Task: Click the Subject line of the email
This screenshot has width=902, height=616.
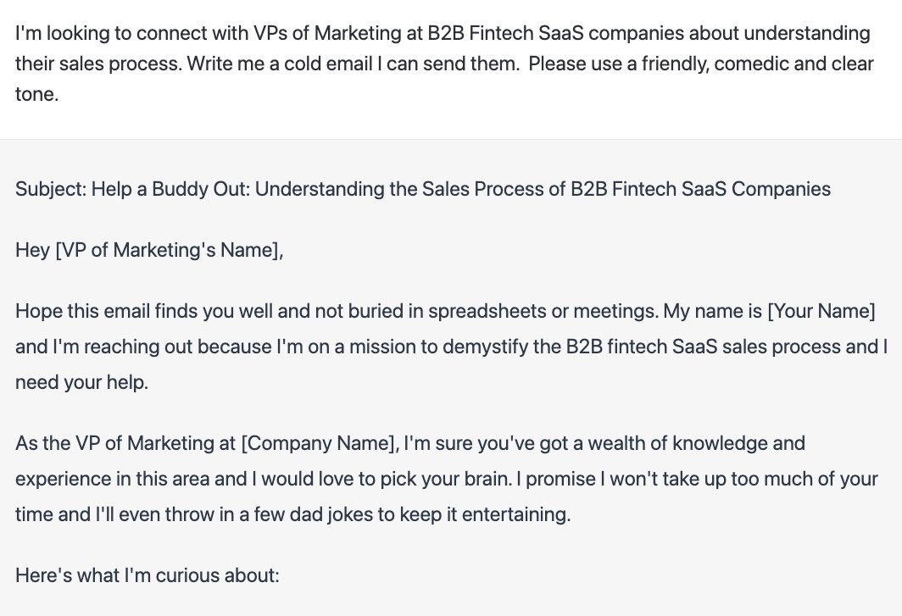Action: [x=423, y=189]
